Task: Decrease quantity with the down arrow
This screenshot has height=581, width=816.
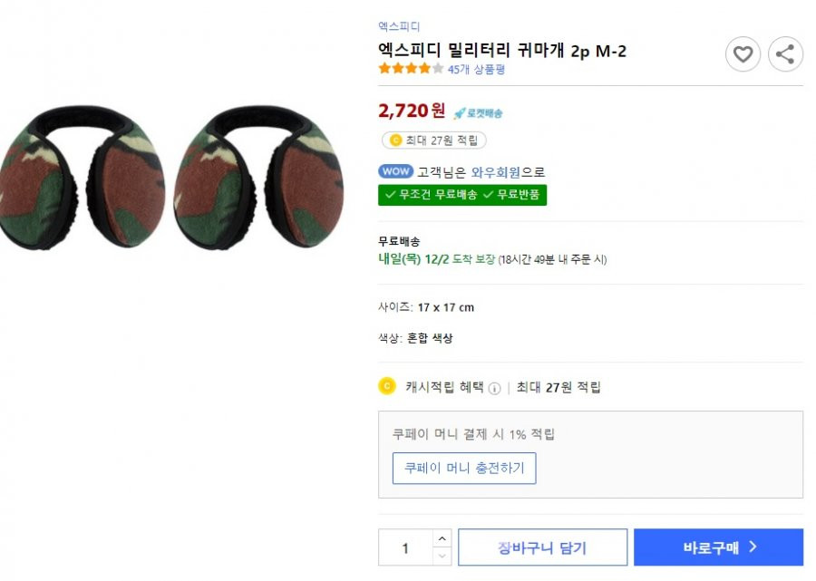Action: 442,556
